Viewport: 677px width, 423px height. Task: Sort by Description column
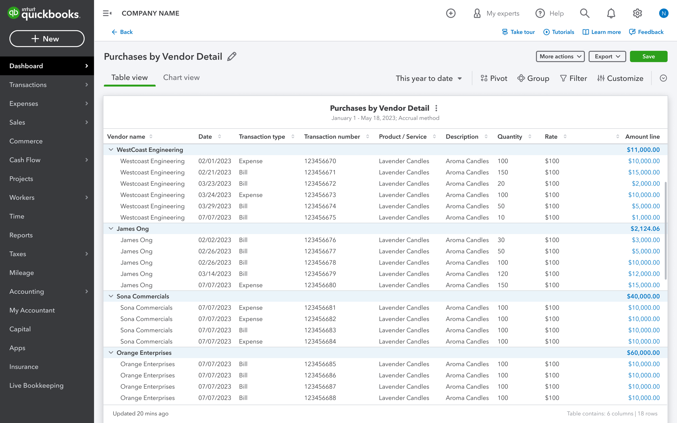point(486,136)
